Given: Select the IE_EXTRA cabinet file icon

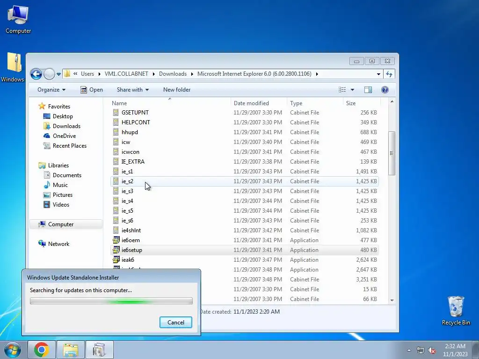Looking at the screenshot, I should [x=116, y=161].
